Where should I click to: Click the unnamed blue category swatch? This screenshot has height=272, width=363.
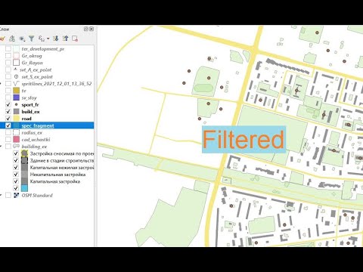[24, 188]
